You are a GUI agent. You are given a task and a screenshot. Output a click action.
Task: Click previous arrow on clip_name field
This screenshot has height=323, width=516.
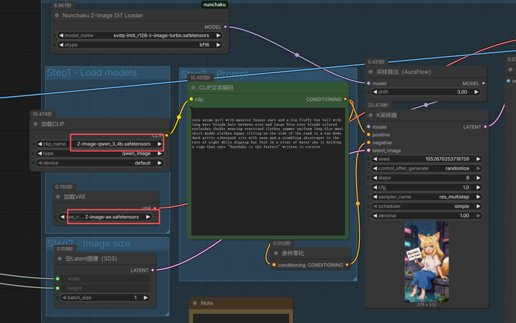(x=40, y=144)
